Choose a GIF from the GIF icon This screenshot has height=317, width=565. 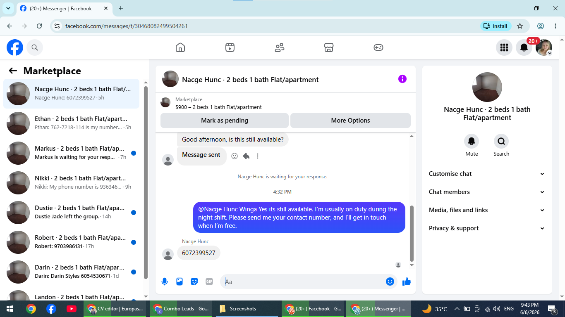point(209,282)
